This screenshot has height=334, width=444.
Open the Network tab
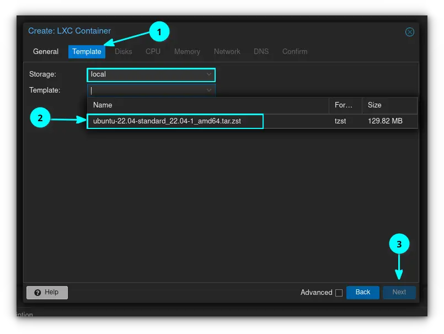[x=227, y=51]
